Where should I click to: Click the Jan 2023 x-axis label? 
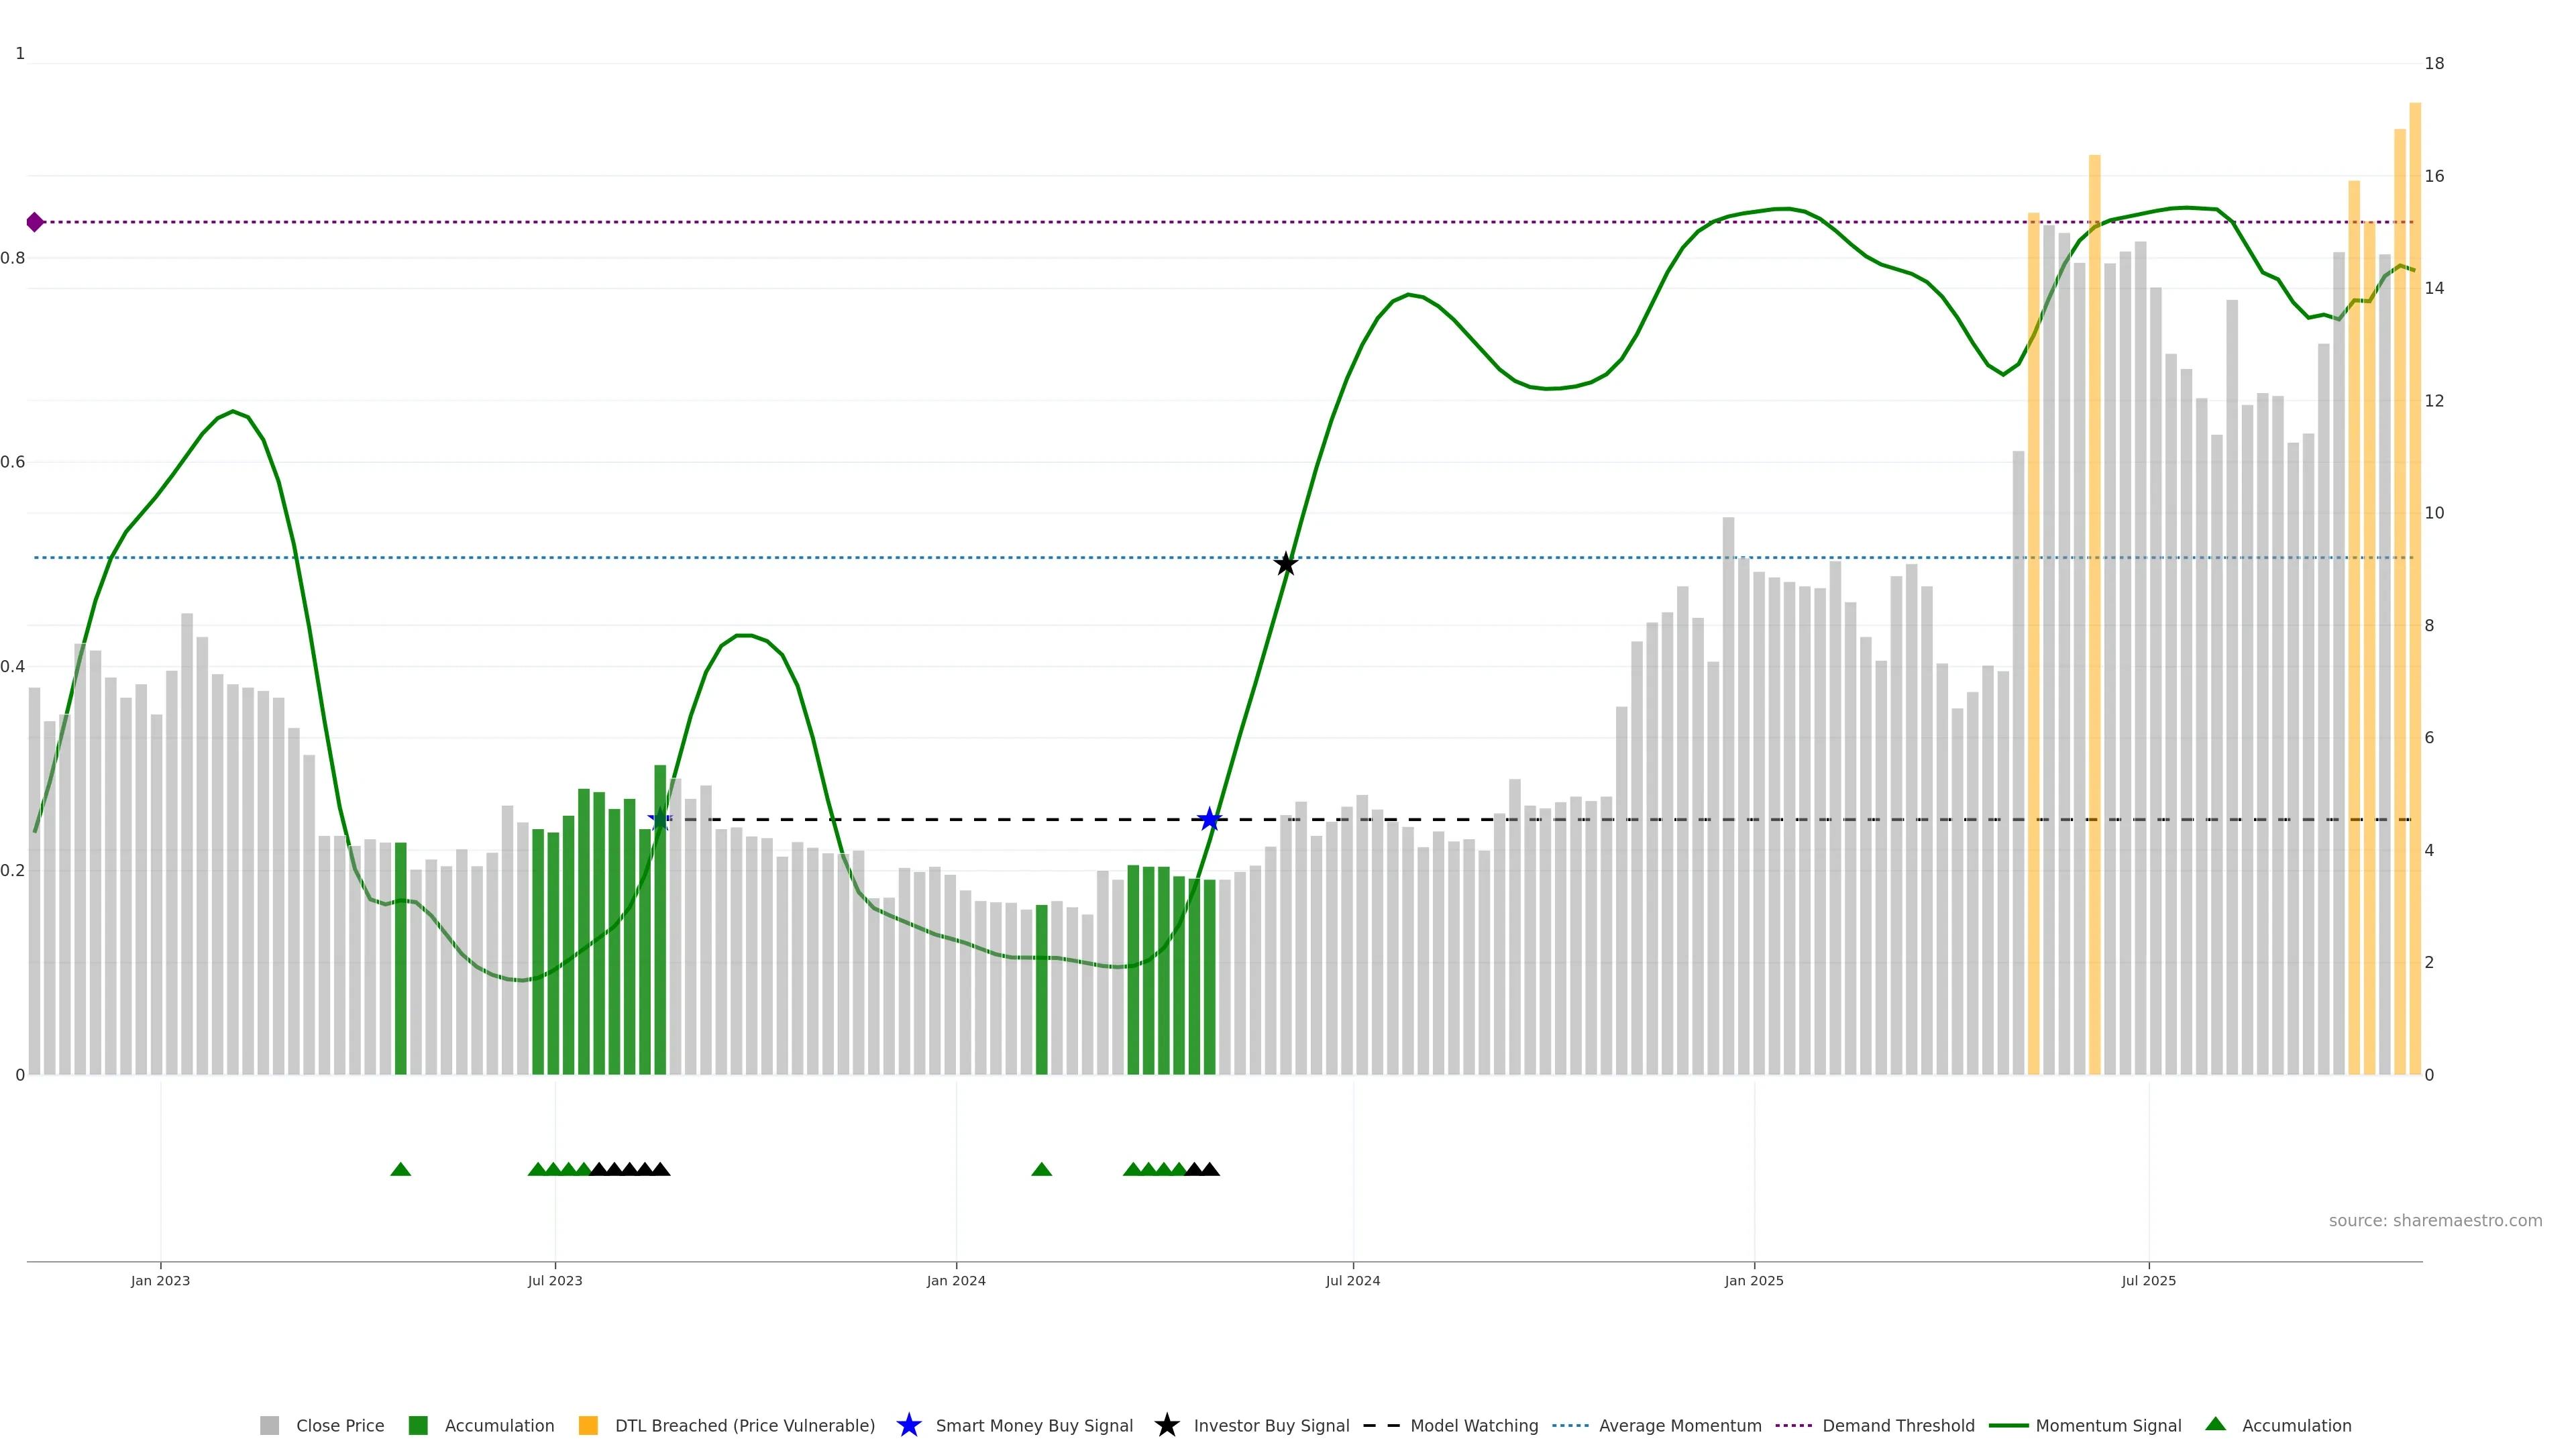click(x=160, y=1281)
